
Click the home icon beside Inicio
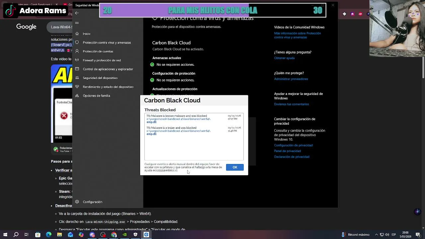coord(77,34)
